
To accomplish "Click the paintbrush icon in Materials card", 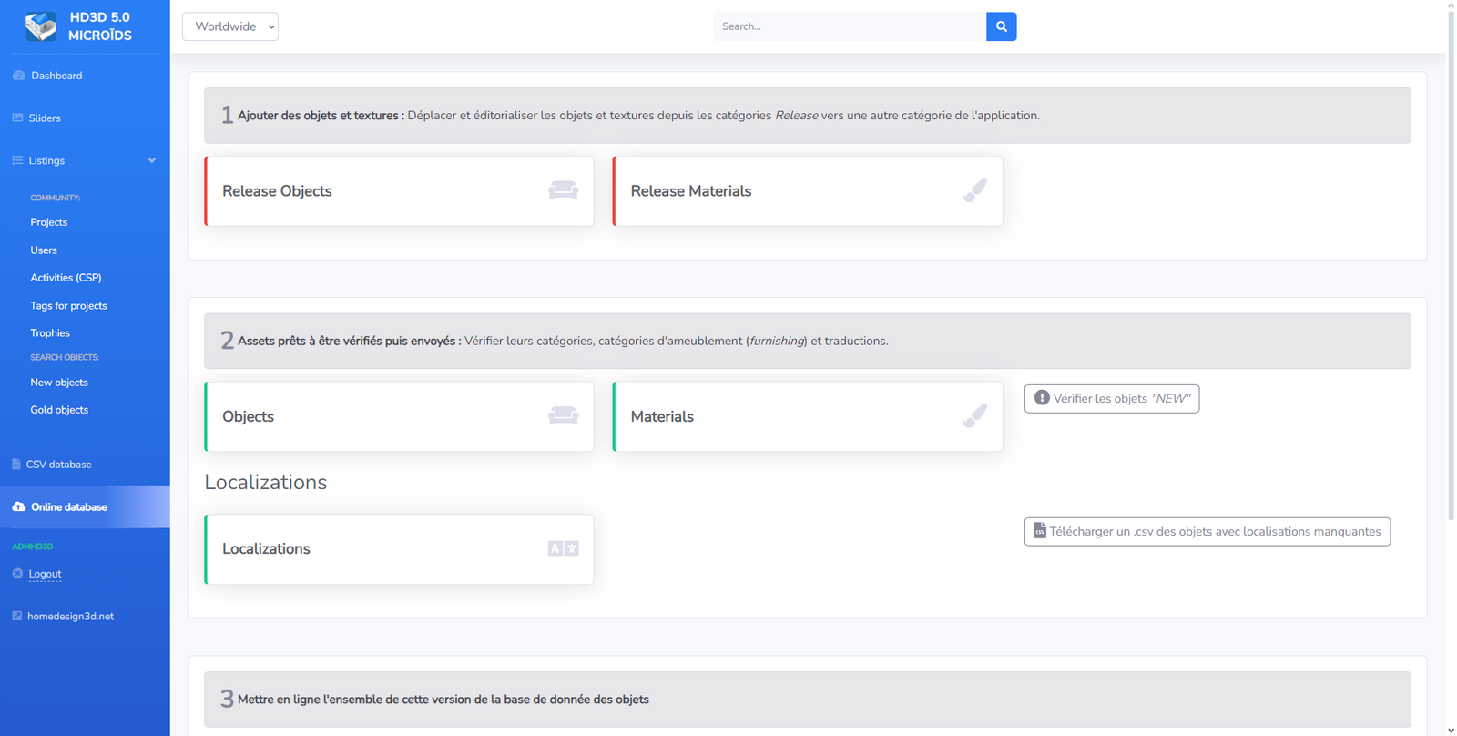I will 974,416.
